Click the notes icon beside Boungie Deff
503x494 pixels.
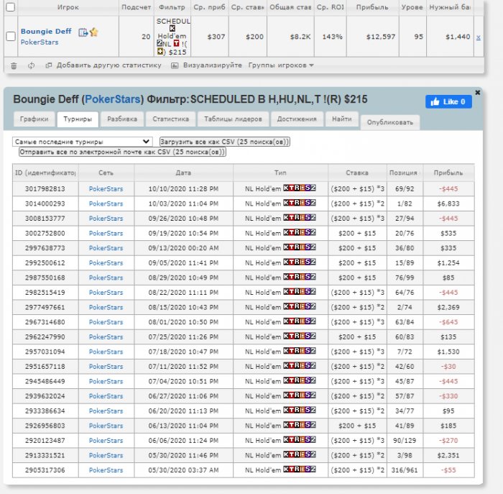point(83,32)
